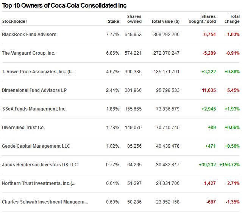Select T. Rowe stake 4.67%
The height and width of the screenshot is (213, 242).
coord(112,72)
